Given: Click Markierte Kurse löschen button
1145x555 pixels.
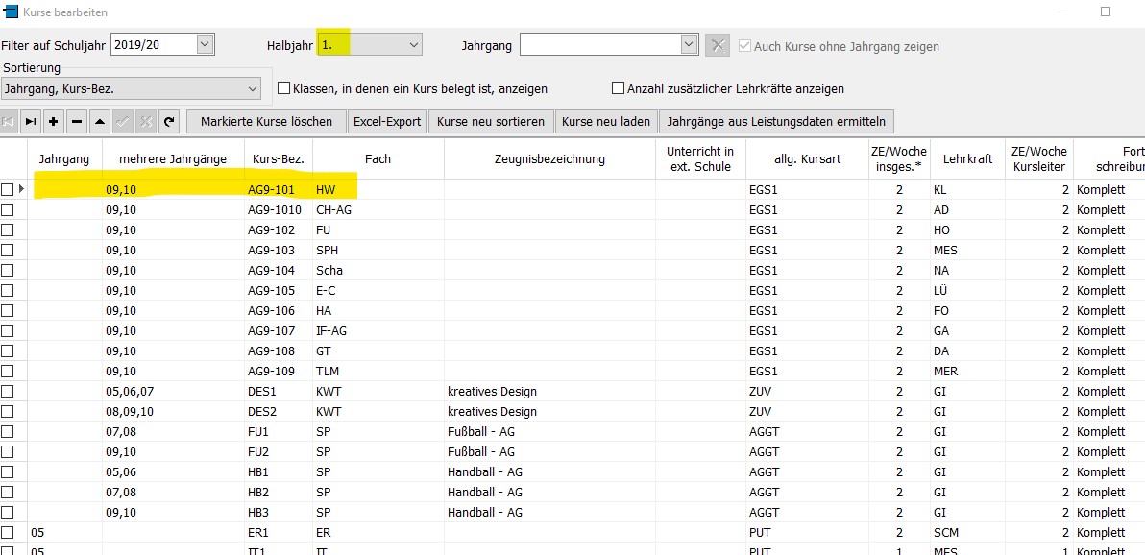Looking at the screenshot, I should [266, 121].
